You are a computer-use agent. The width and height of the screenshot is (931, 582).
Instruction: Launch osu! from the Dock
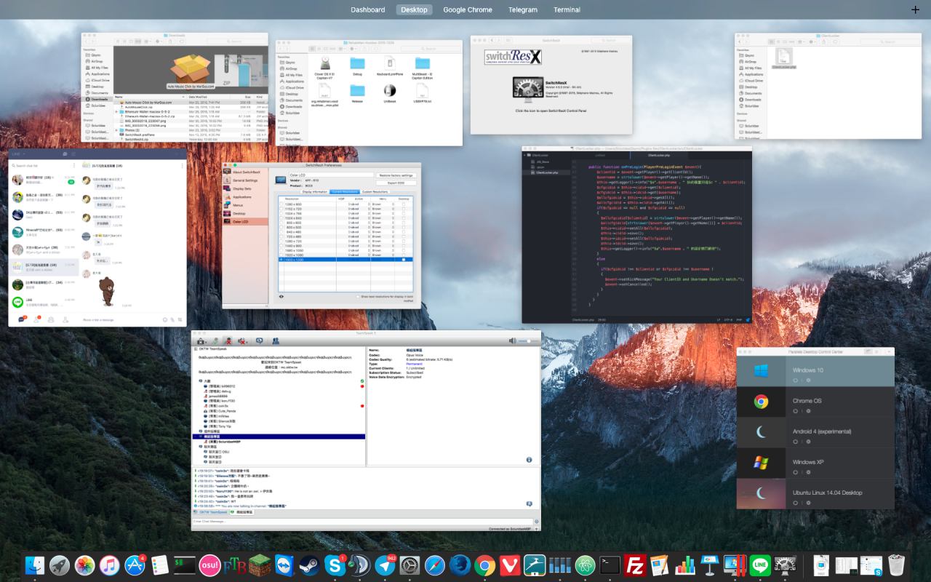[209, 565]
